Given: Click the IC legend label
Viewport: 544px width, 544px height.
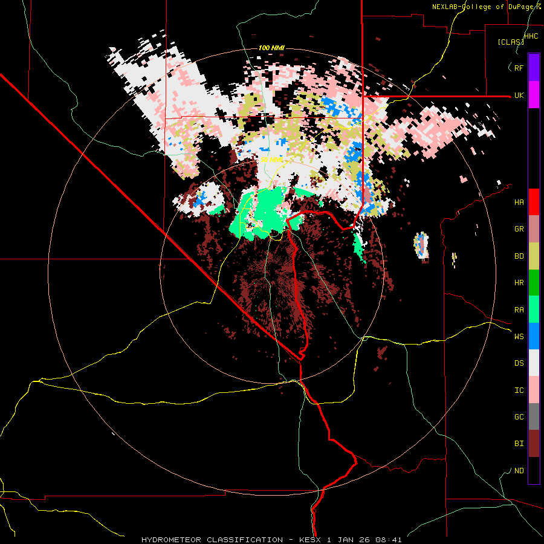Looking at the screenshot, I should point(519,390).
